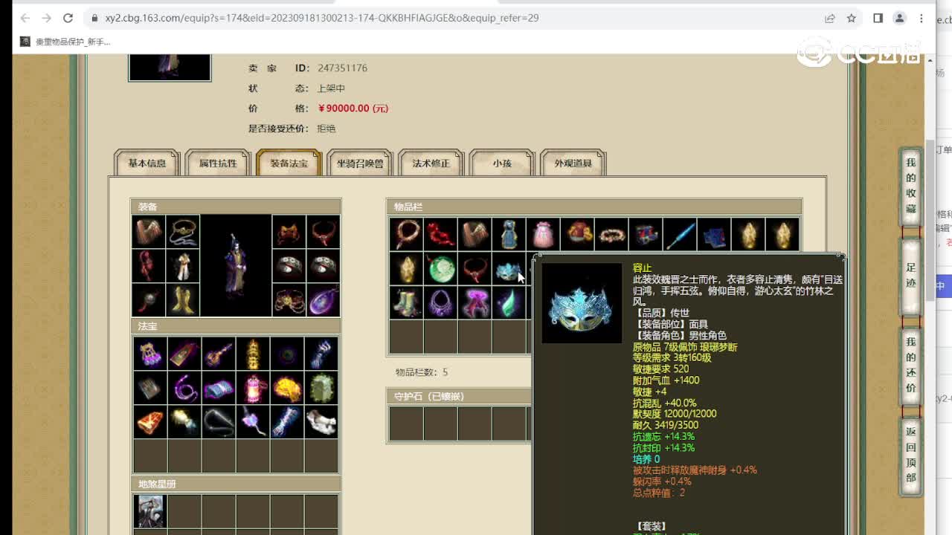Select the pink dress in 物品栏
Screen dimensions: 952x535
click(544, 234)
